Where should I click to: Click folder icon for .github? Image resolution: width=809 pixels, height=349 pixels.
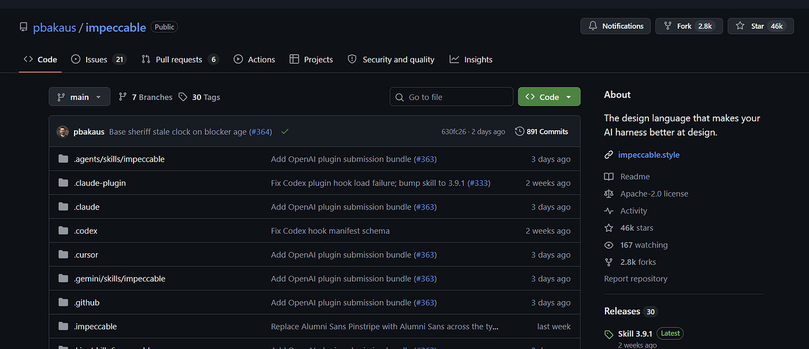(63, 303)
